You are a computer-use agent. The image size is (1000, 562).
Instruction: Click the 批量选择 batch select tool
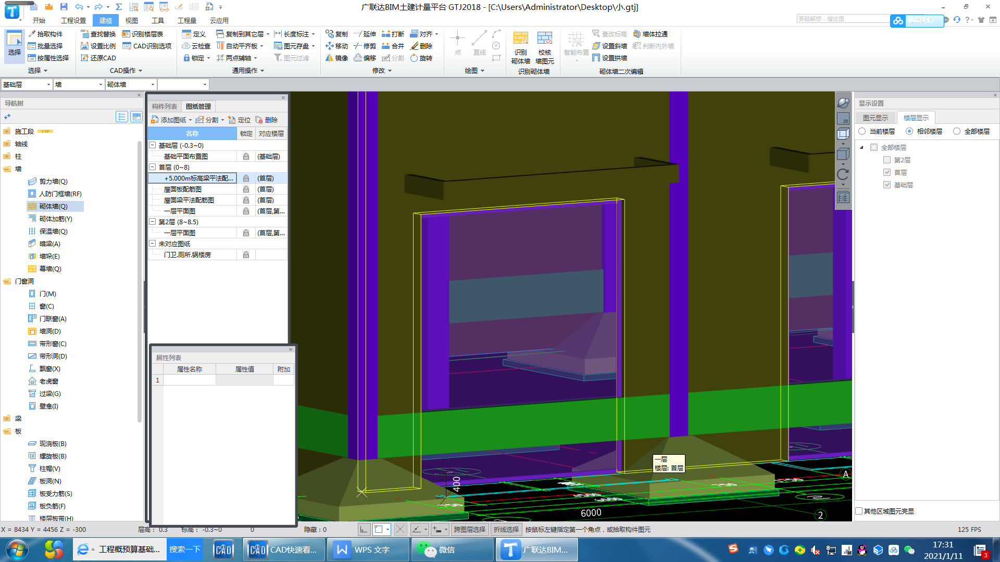point(46,46)
